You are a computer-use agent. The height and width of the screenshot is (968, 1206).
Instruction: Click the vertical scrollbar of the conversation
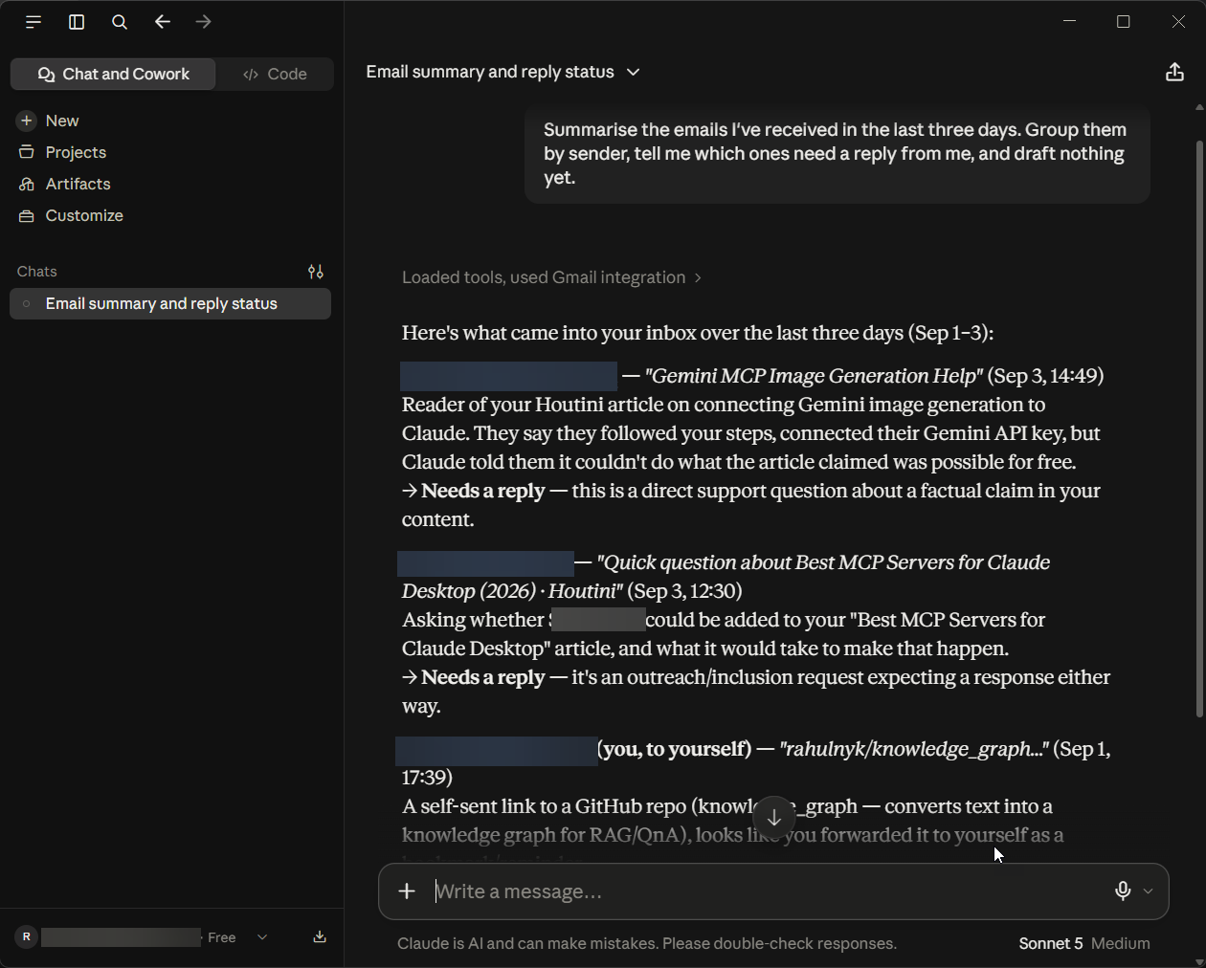(1199, 429)
